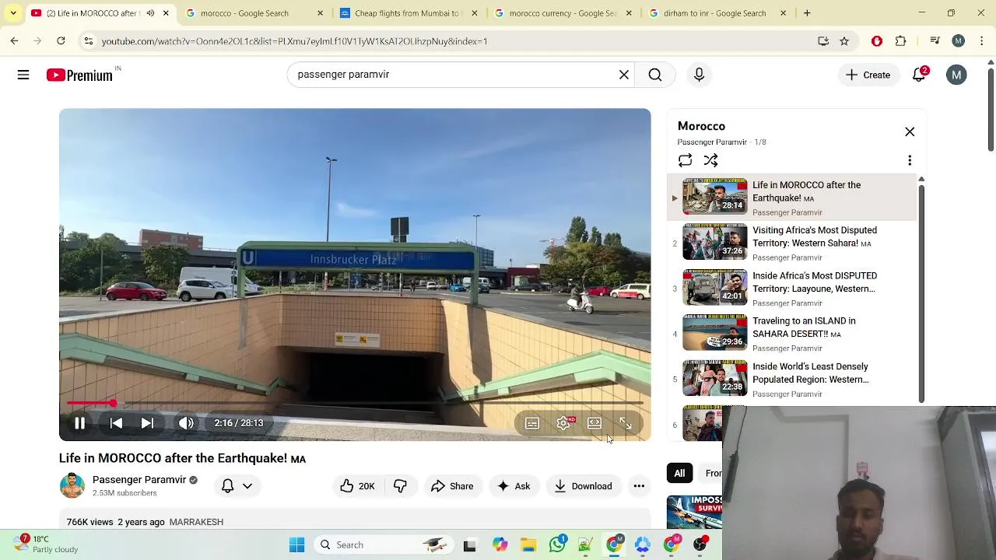Open subscription notification bell dropdown

pos(237,486)
